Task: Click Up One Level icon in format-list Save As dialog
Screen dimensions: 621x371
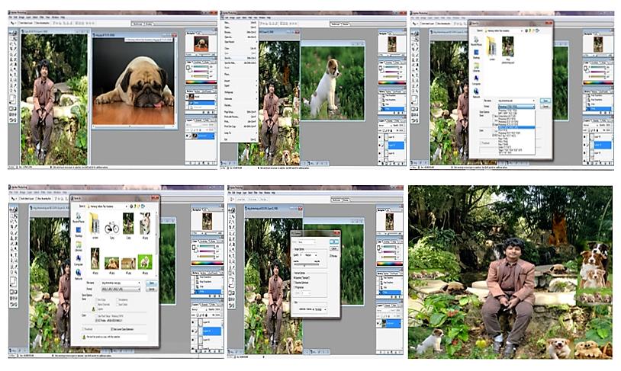Action: pyautogui.click(x=529, y=30)
